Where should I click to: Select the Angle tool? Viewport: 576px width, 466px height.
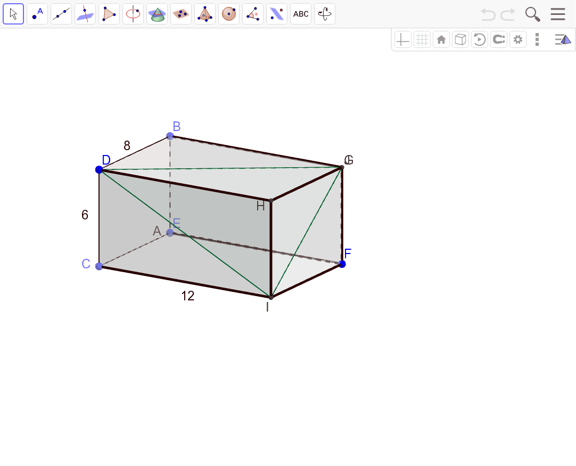(253, 14)
